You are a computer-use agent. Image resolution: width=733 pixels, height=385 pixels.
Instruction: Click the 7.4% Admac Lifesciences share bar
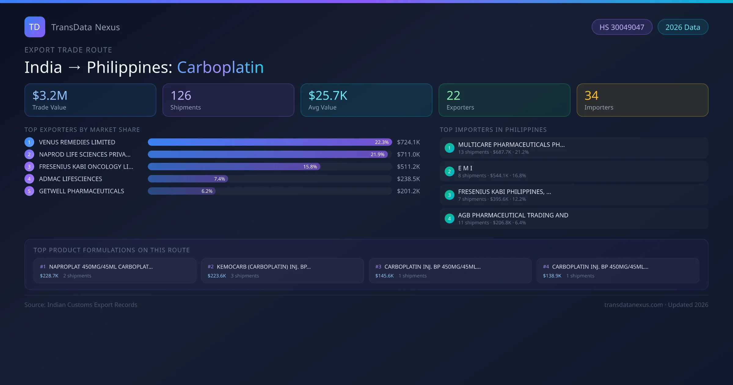(188, 179)
